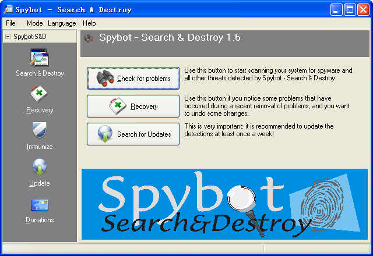Open the Mode menu
This screenshot has width=373, height=256.
pos(34,23)
